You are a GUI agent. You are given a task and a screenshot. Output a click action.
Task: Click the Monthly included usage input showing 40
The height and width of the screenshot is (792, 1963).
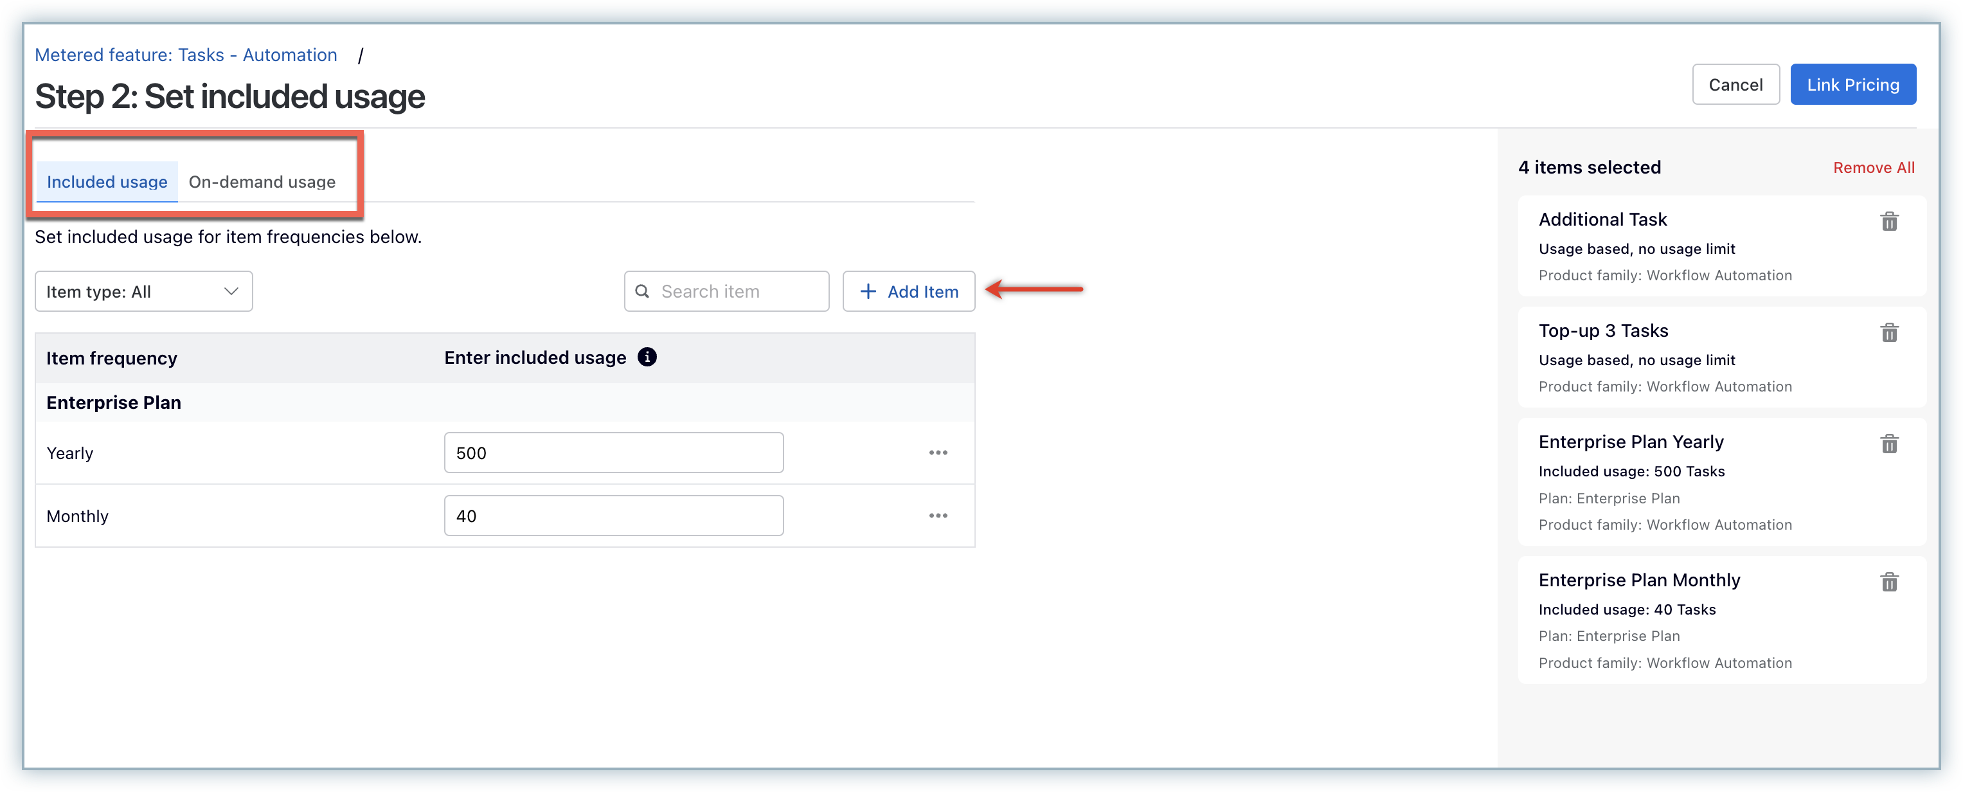[613, 516]
